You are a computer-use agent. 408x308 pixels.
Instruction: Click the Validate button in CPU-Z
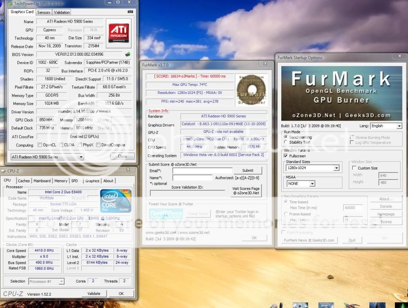94,293
